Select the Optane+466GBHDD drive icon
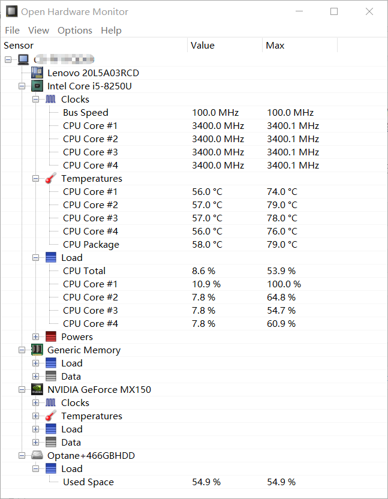 coord(37,455)
